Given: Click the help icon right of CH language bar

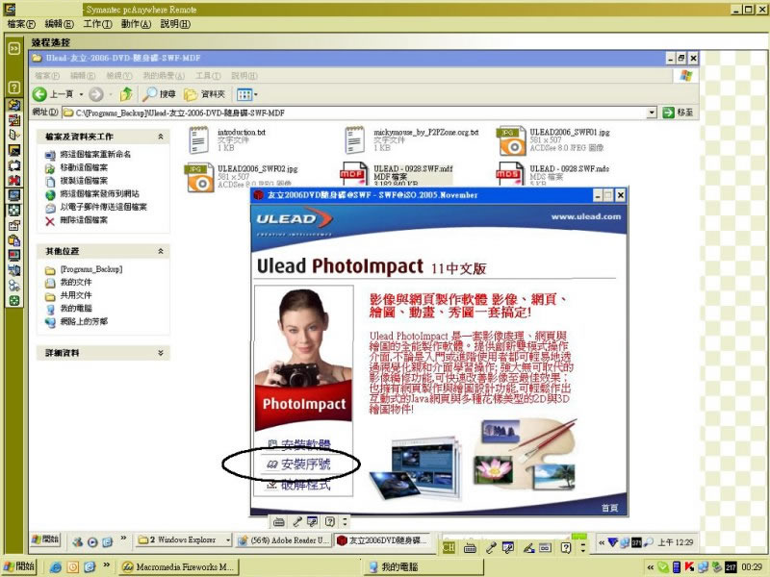Looking at the screenshot, I should click(566, 547).
